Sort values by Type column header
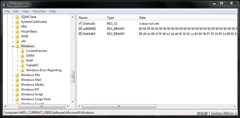Image resolution: width=240 pixels, height=118 pixels. (x=121, y=18)
